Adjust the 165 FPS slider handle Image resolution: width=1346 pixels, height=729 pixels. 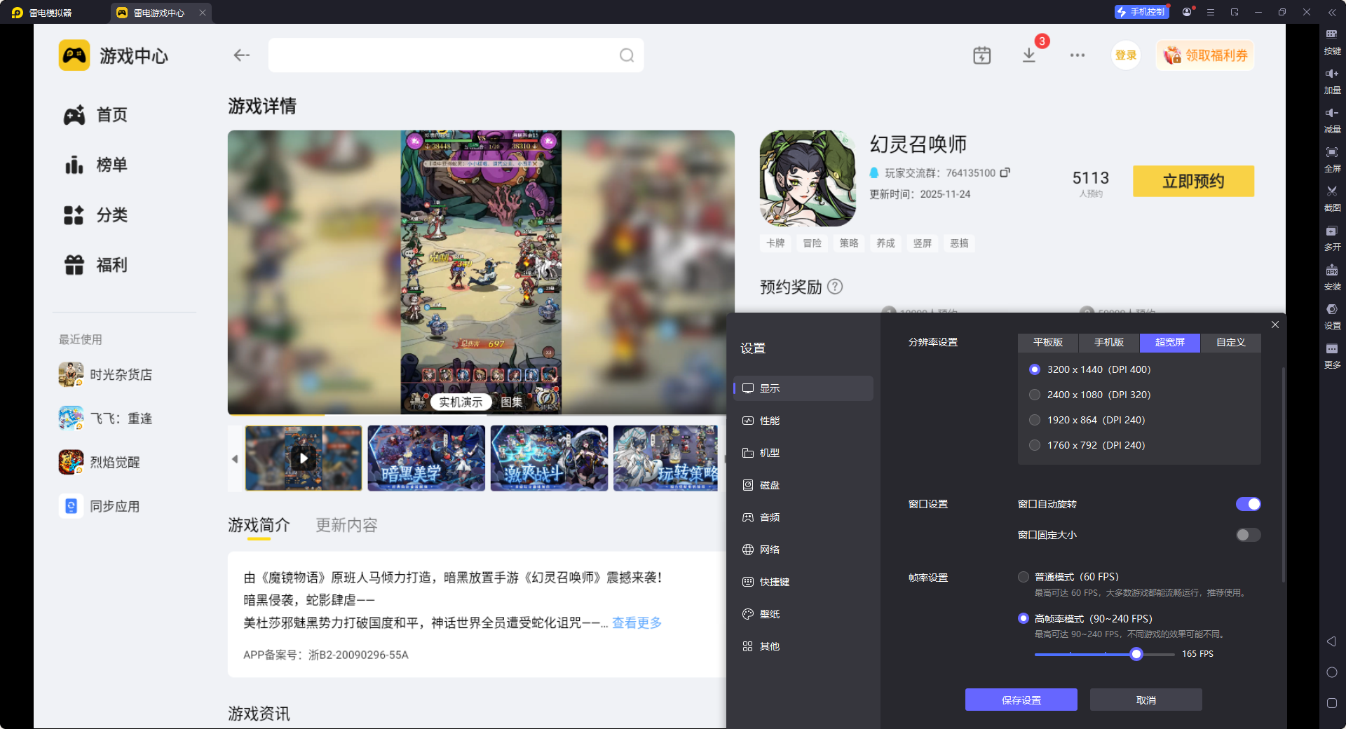1136,653
